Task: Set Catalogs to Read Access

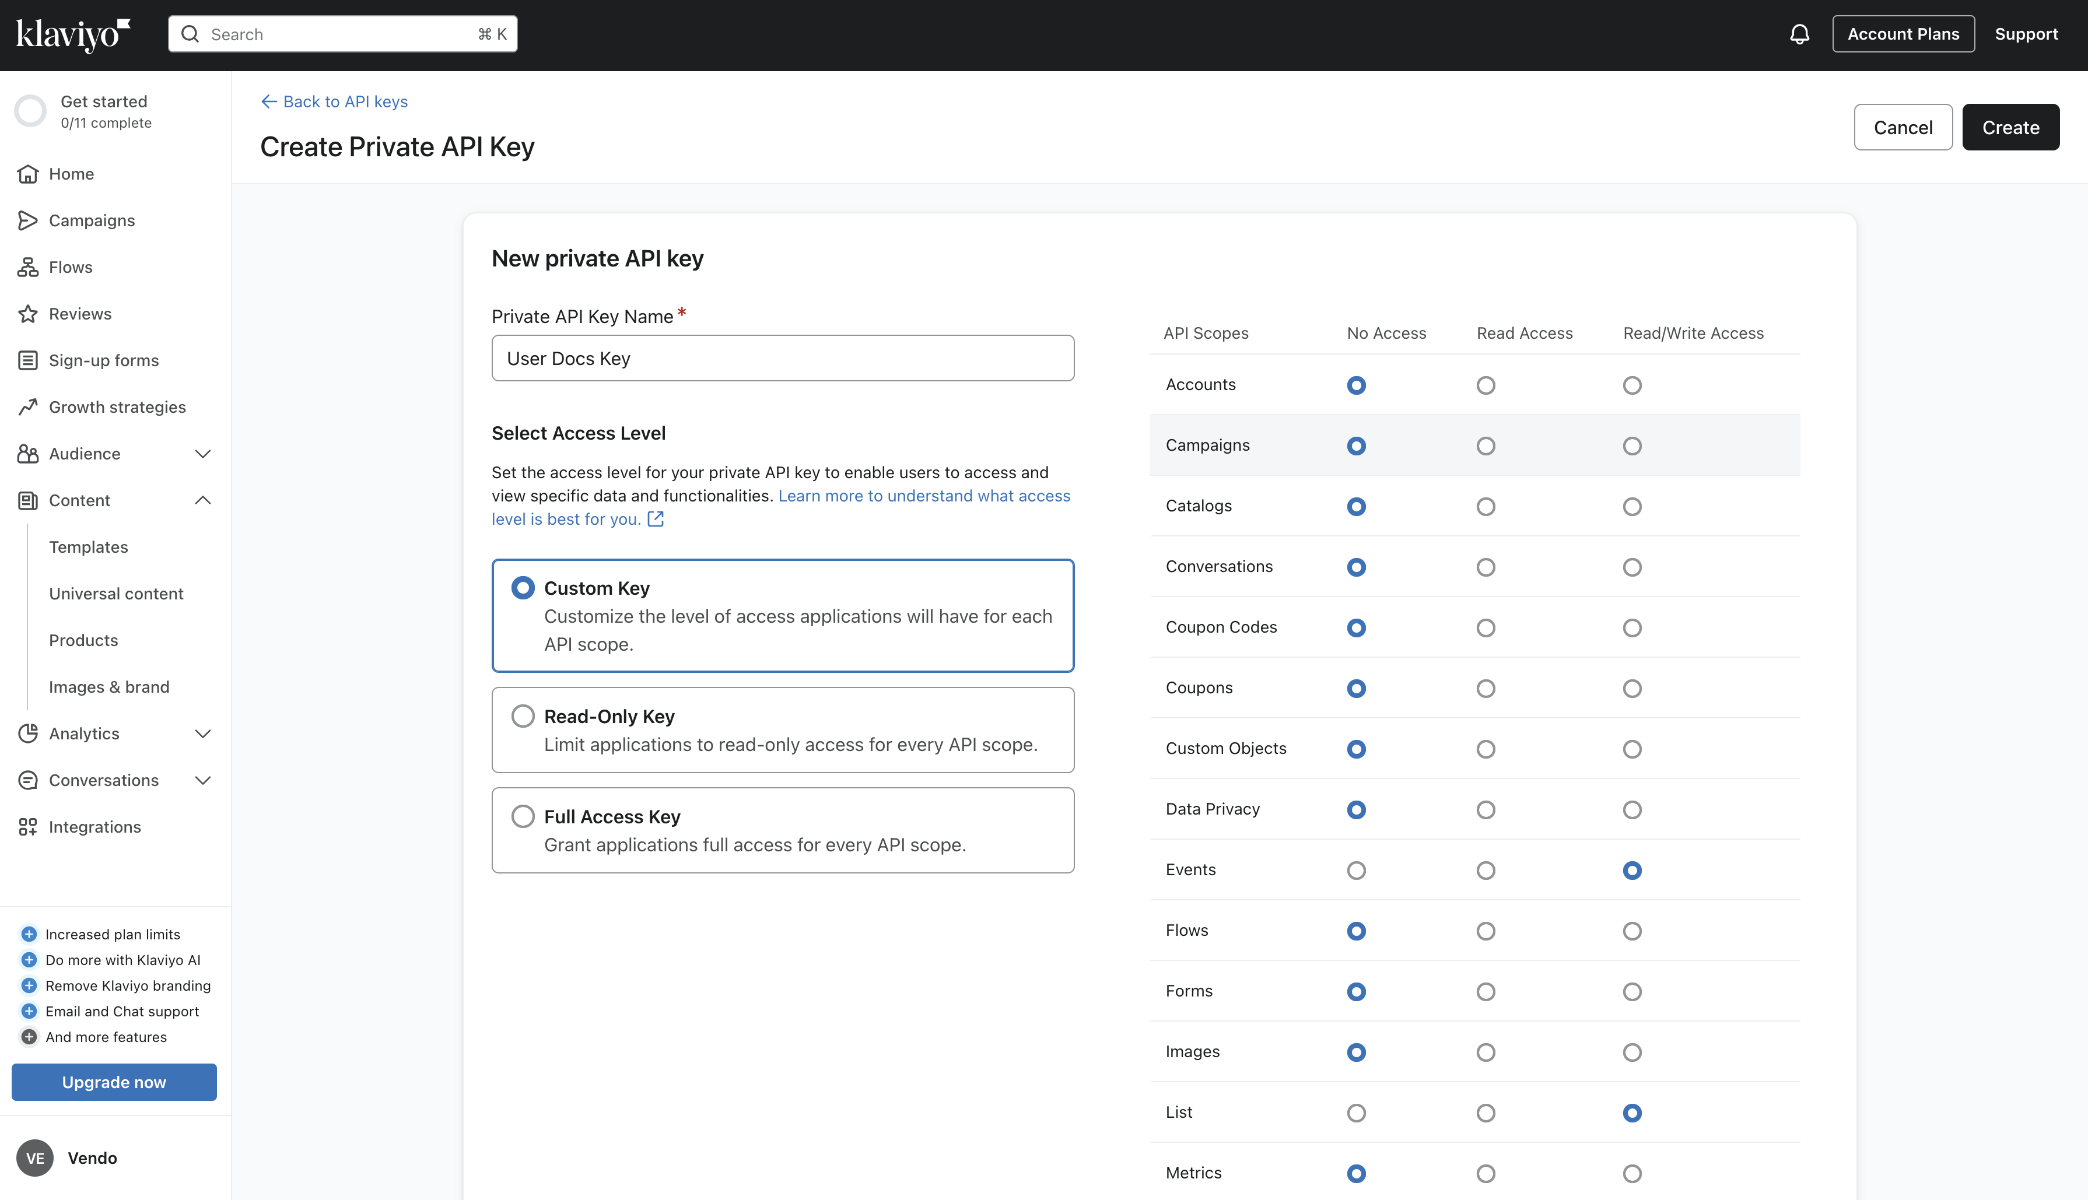Action: pos(1486,507)
